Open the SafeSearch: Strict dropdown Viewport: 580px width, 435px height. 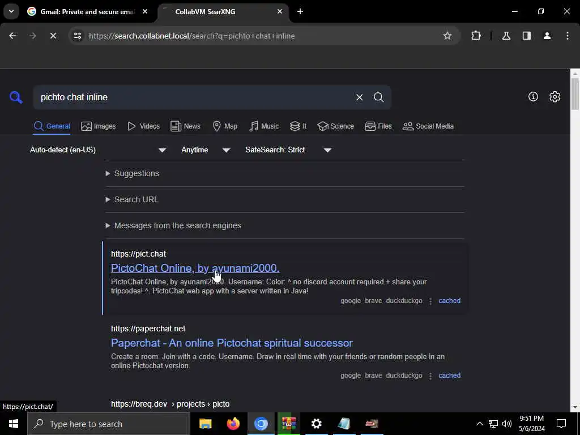pyautogui.click(x=288, y=150)
